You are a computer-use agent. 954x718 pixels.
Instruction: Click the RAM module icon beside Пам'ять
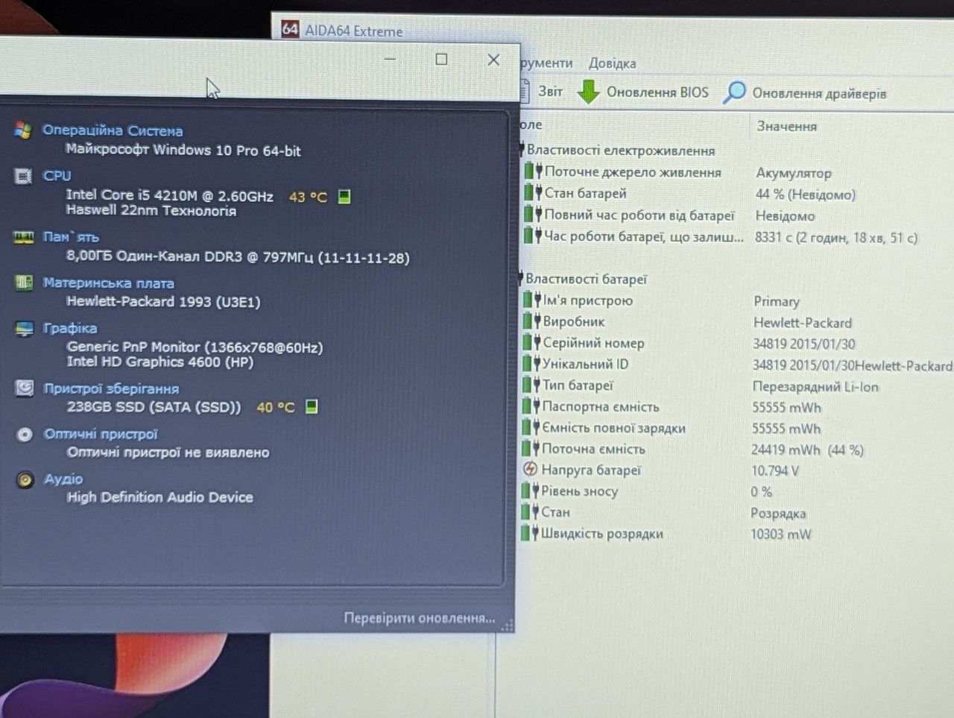[24, 237]
